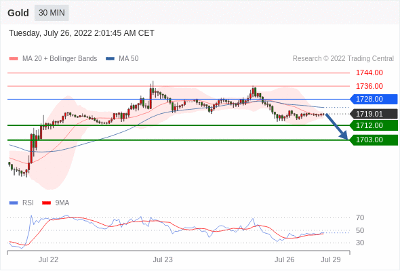Click the 1736.00 resistance label
Image resolution: width=400 pixels, height=271 pixels.
pos(369,86)
